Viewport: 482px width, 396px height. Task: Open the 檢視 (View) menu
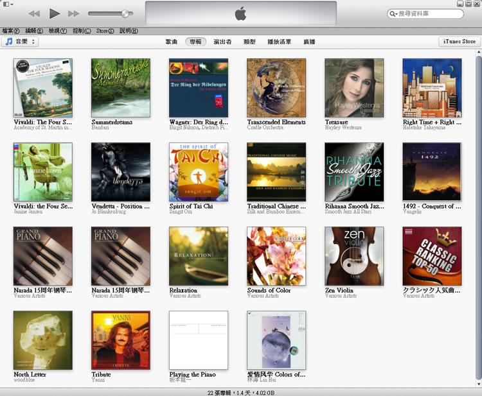[x=58, y=31]
